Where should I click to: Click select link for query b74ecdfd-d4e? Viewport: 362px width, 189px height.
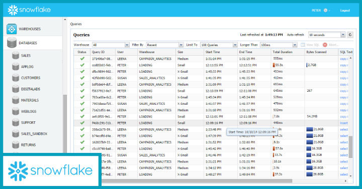(344, 136)
